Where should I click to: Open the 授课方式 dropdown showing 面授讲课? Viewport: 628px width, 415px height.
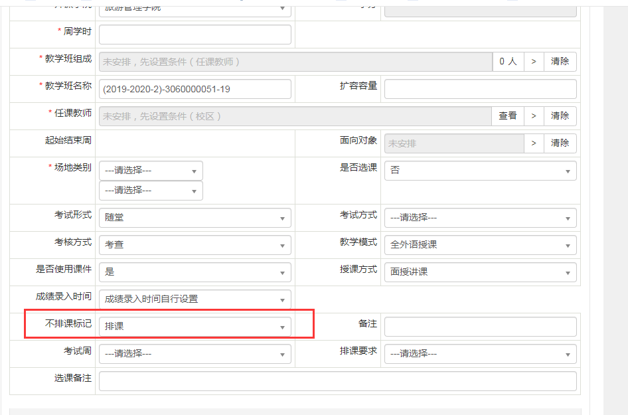(x=480, y=272)
